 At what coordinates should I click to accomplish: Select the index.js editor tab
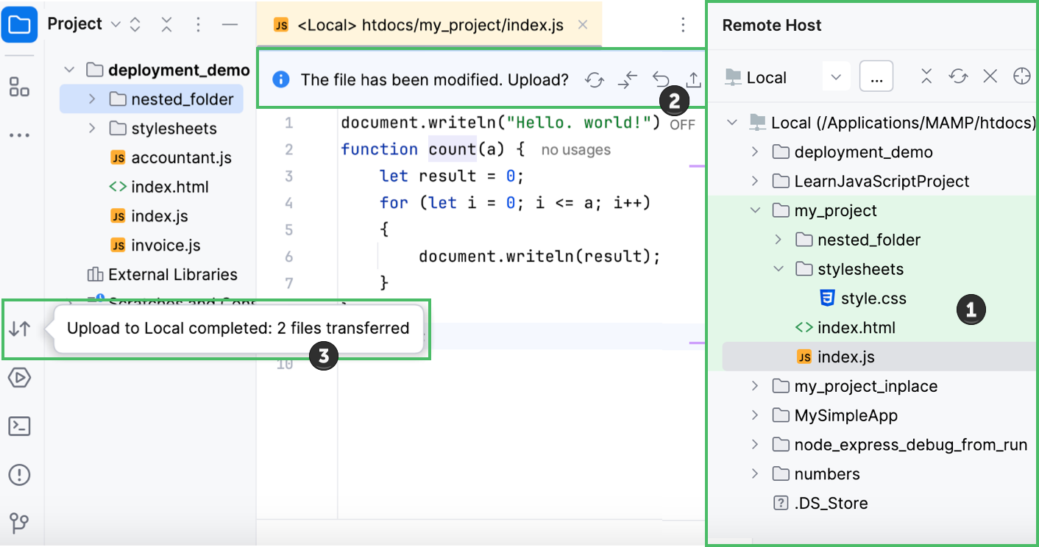(x=427, y=24)
